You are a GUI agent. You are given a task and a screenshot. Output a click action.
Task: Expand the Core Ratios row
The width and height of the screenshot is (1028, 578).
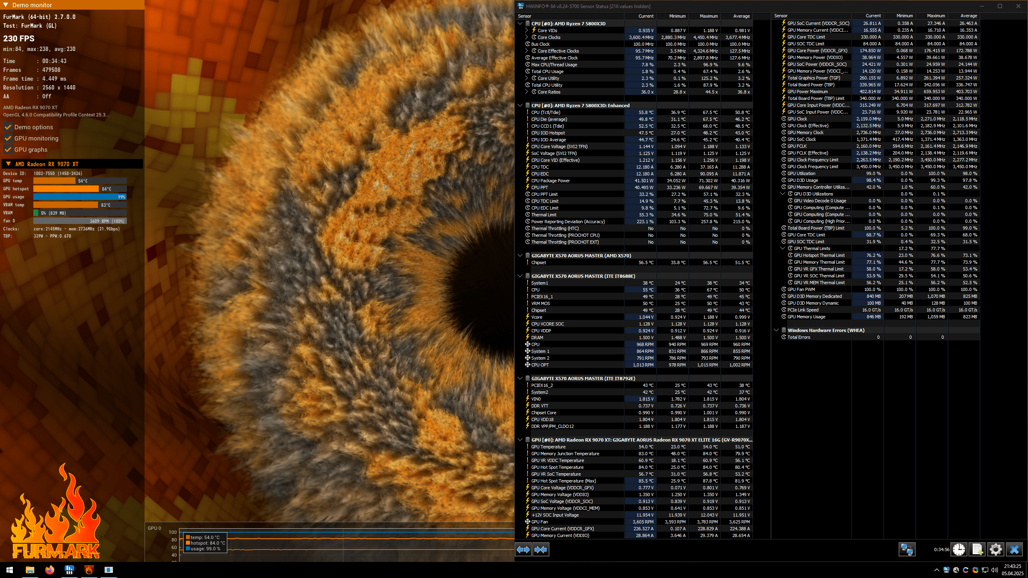pos(526,92)
